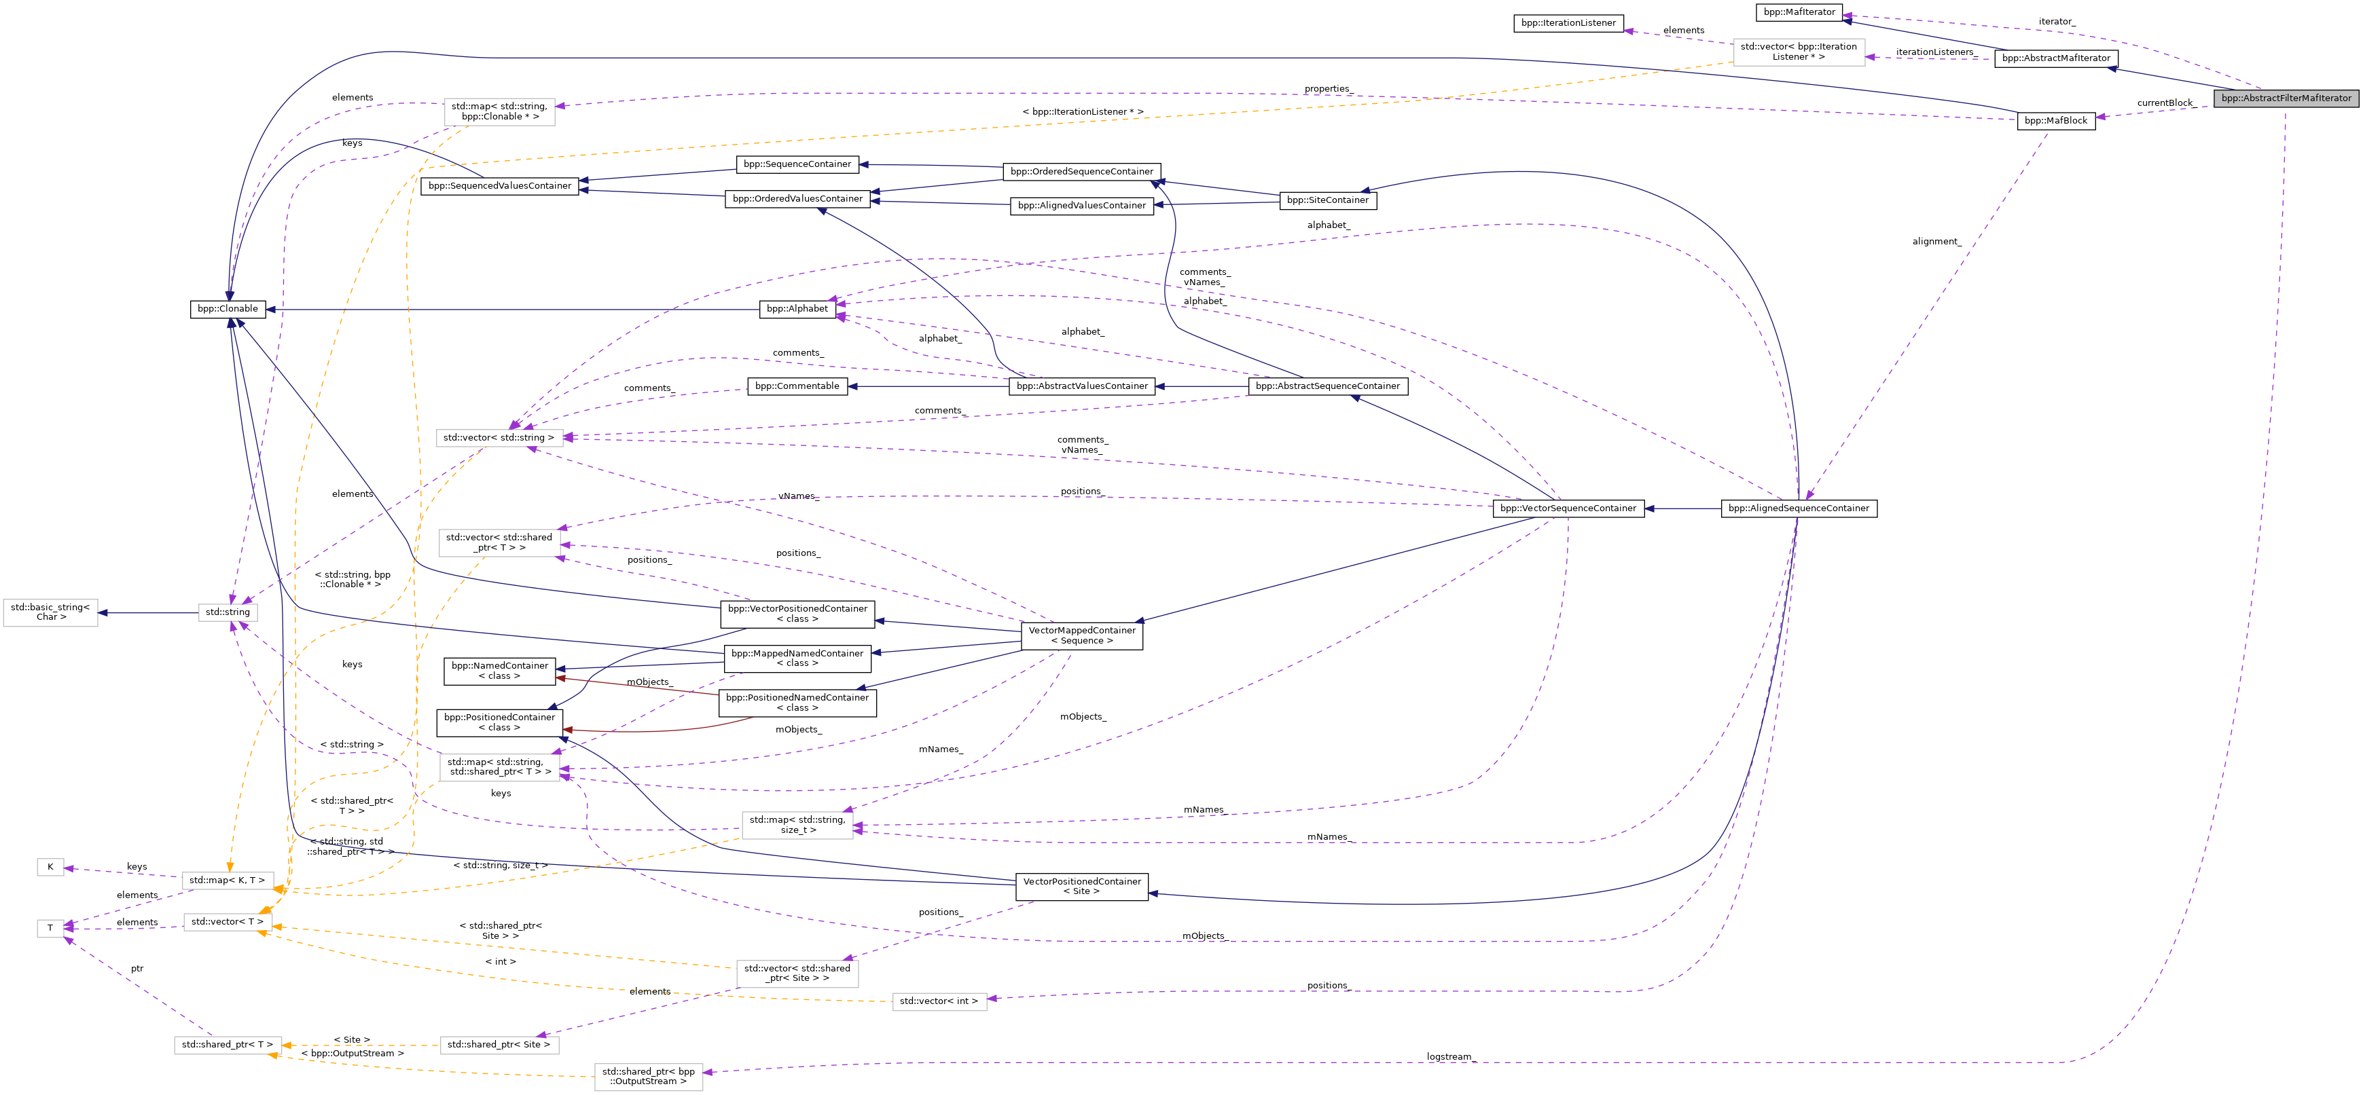Screen dimensions: 2363x1095
Task: Select the bpp::Alphabet node
Action: click(796, 309)
